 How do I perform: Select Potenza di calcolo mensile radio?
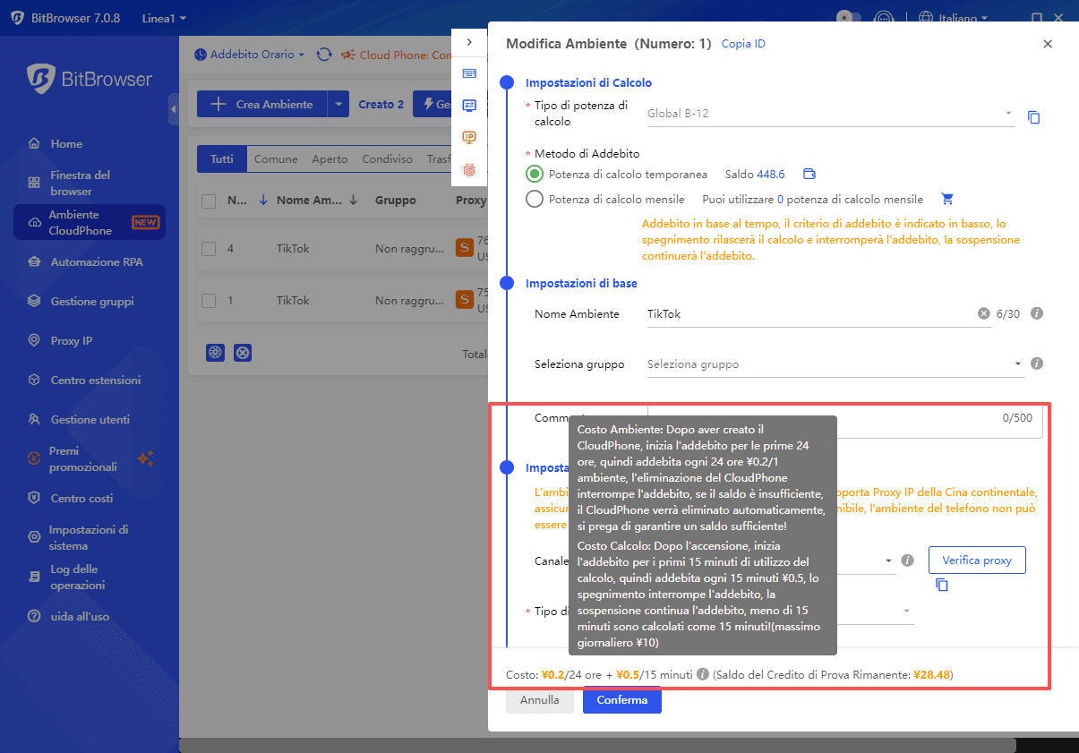pos(535,199)
